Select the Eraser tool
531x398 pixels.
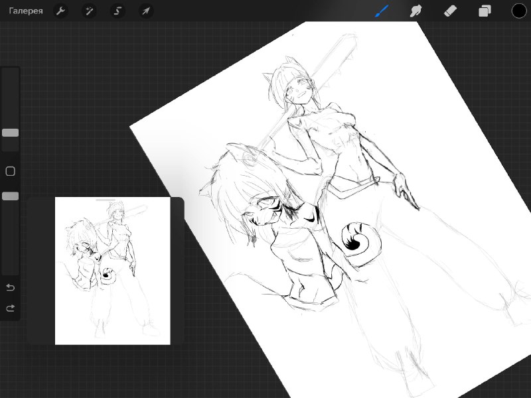450,11
